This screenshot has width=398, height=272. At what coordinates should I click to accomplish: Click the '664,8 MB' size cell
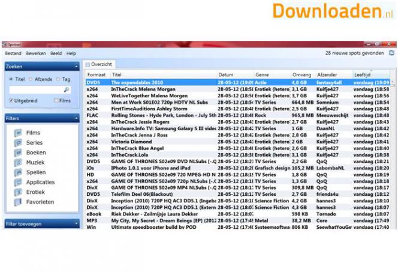pyautogui.click(x=303, y=103)
